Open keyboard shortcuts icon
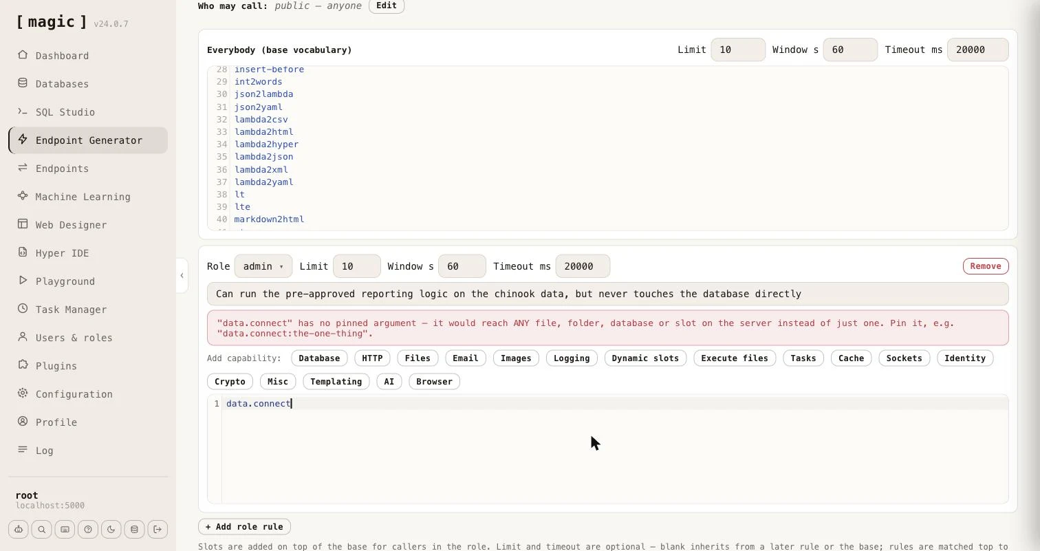The image size is (1040, 551). click(65, 530)
